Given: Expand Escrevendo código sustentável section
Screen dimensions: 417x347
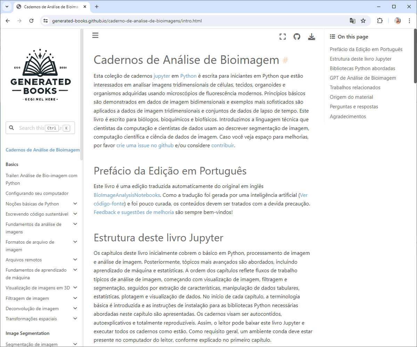Looking at the screenshot, I should pos(75,214).
